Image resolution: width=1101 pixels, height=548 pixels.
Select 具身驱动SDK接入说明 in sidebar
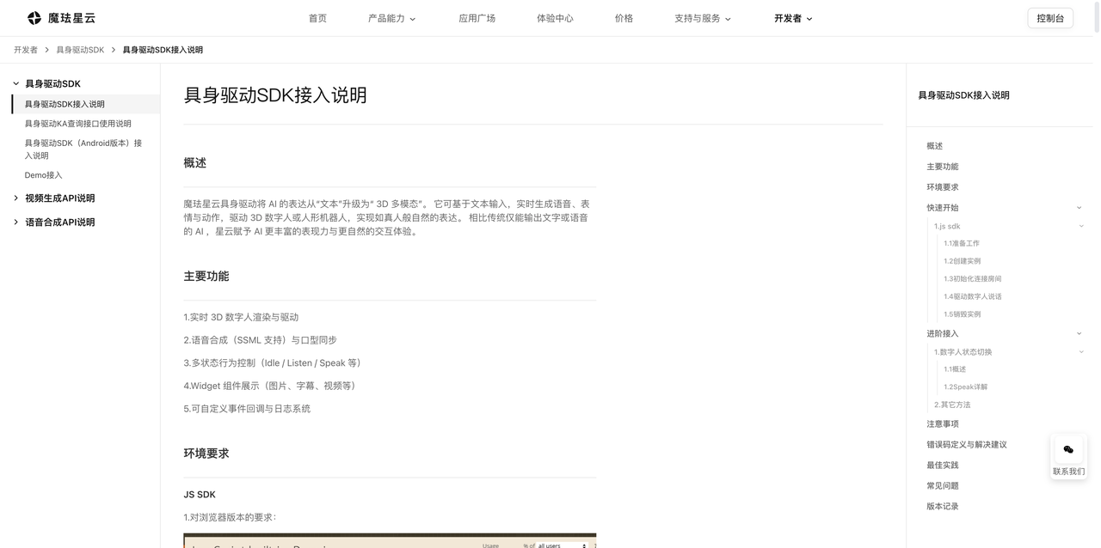point(86,104)
